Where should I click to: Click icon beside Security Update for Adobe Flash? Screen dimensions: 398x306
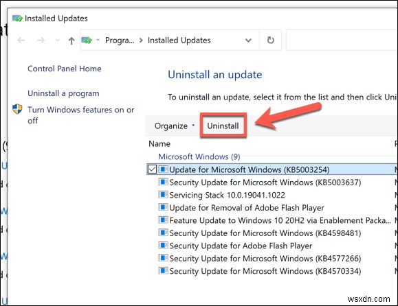click(163, 245)
